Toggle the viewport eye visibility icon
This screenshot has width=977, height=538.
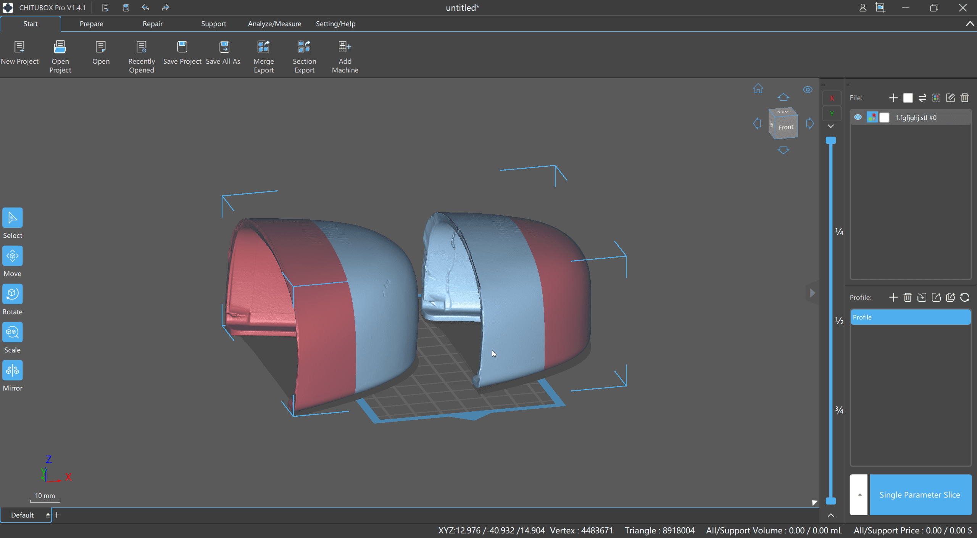point(808,90)
